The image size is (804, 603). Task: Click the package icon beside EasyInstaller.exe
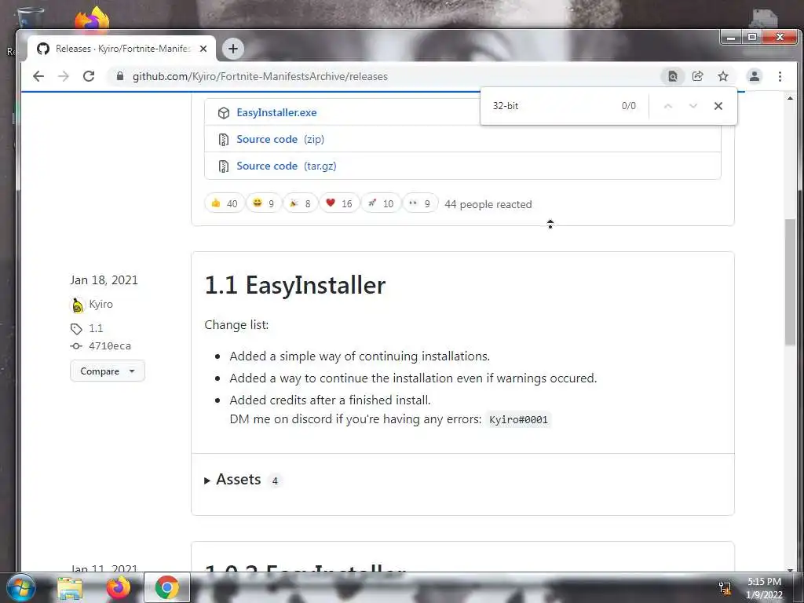(x=223, y=113)
